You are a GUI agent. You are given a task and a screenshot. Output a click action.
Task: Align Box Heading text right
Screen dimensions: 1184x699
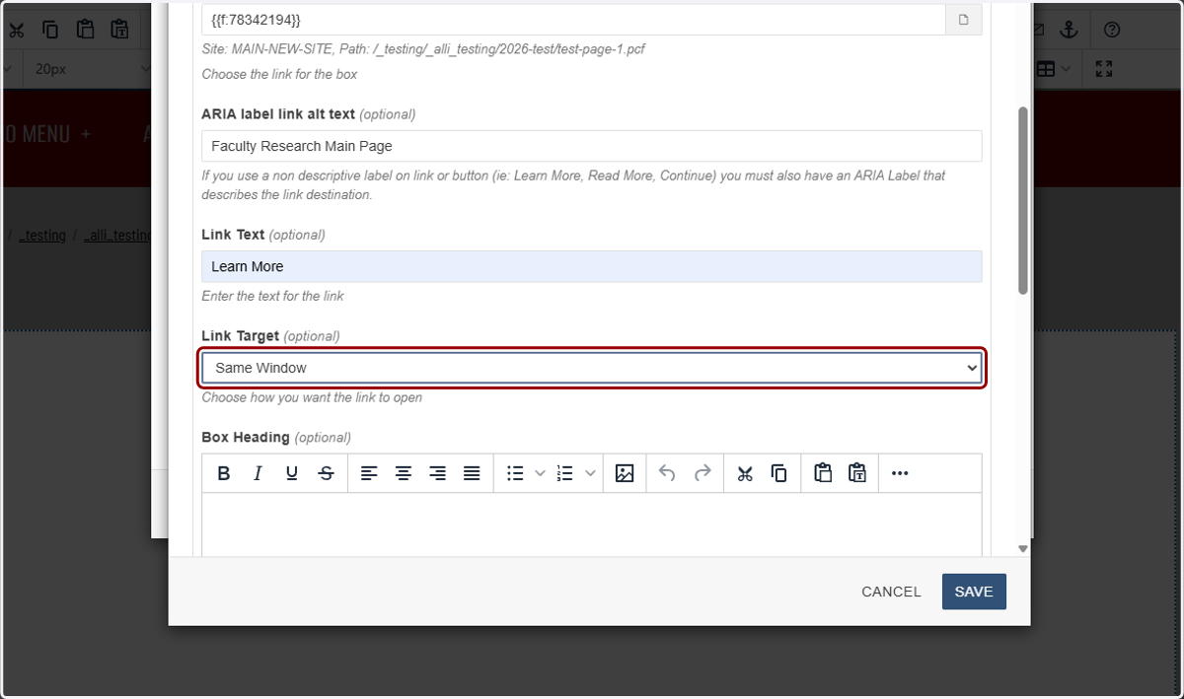438,473
